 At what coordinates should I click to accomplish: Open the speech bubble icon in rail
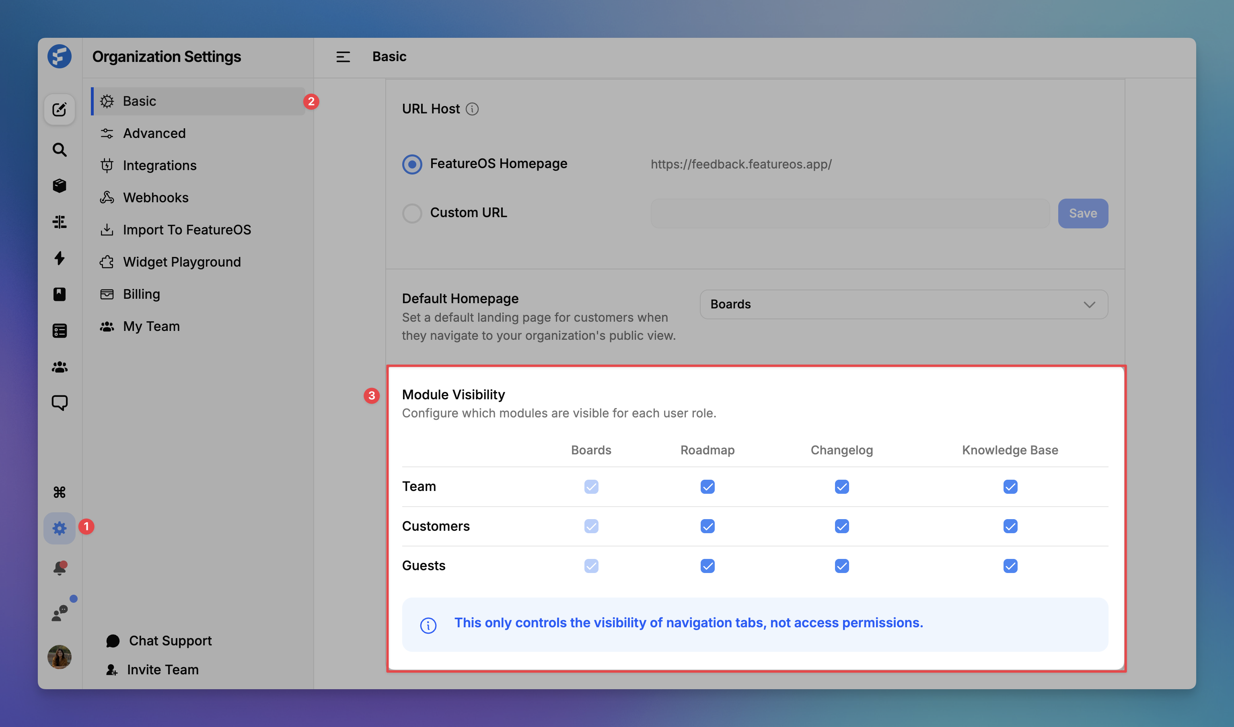click(59, 403)
